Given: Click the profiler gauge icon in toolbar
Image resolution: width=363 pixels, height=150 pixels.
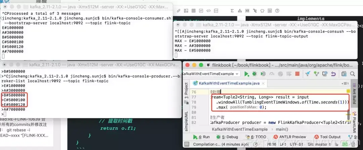Looking at the screenshot, I should [272, 74].
